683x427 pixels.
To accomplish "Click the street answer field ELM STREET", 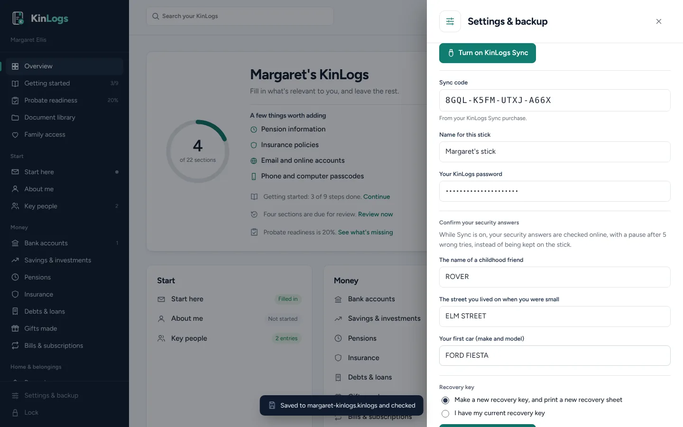I will (x=554, y=316).
